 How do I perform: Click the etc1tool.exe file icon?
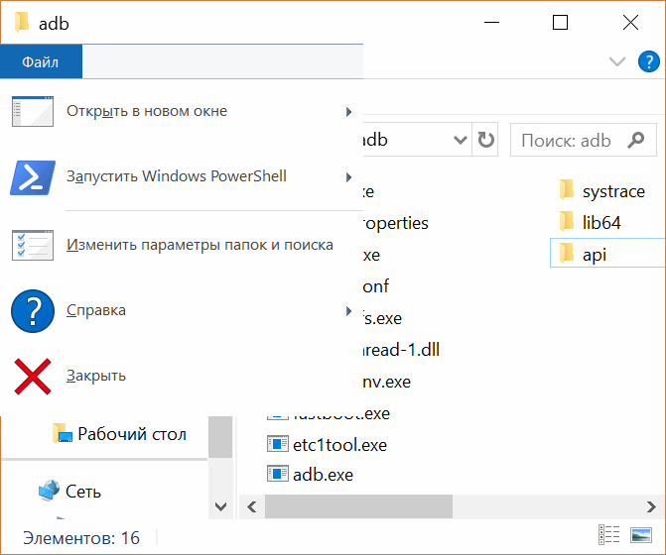(278, 444)
